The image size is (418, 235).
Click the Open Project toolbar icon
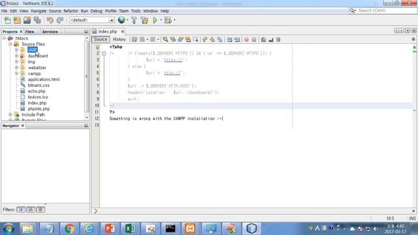[x=27, y=20]
